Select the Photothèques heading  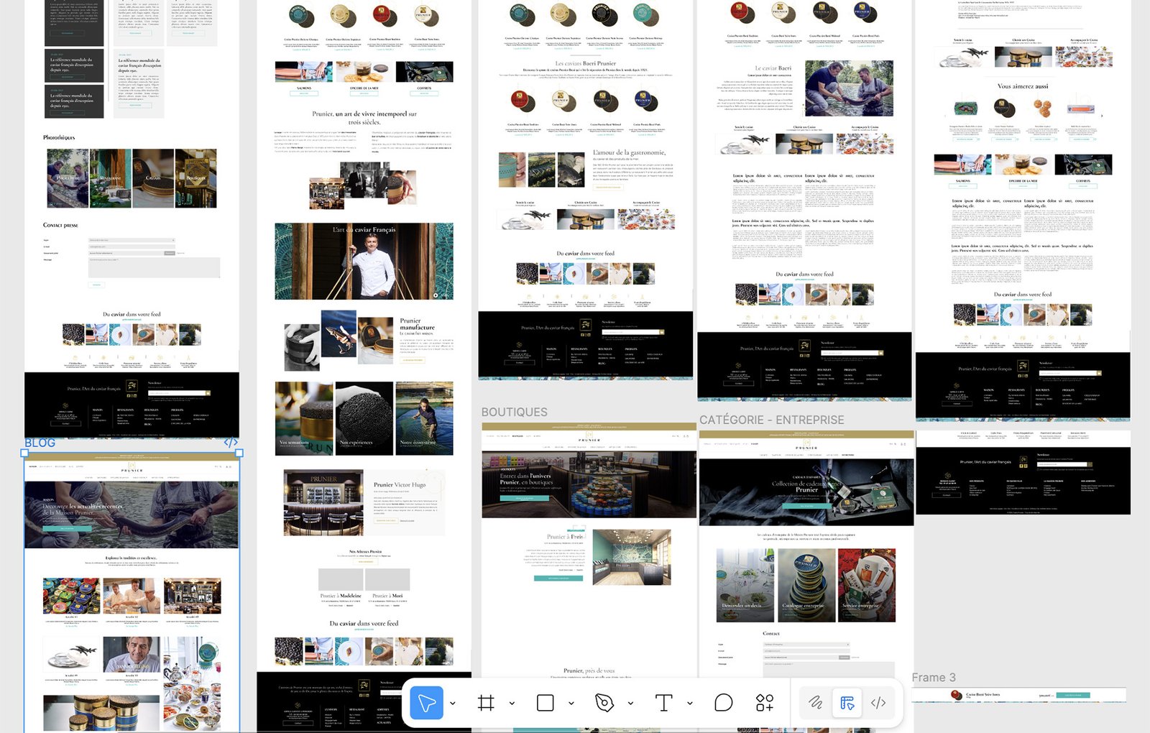59,137
